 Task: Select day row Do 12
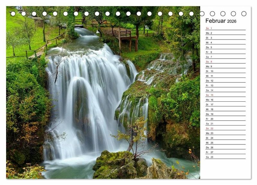coord(226,81)
